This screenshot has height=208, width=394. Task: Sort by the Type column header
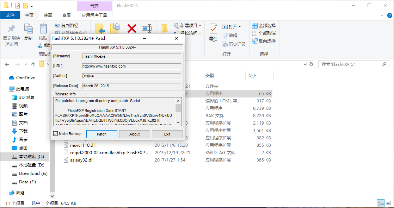(224, 76)
